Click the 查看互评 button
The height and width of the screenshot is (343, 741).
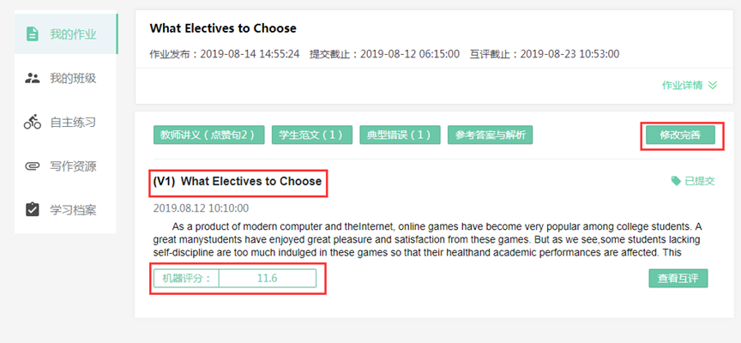coord(678,279)
